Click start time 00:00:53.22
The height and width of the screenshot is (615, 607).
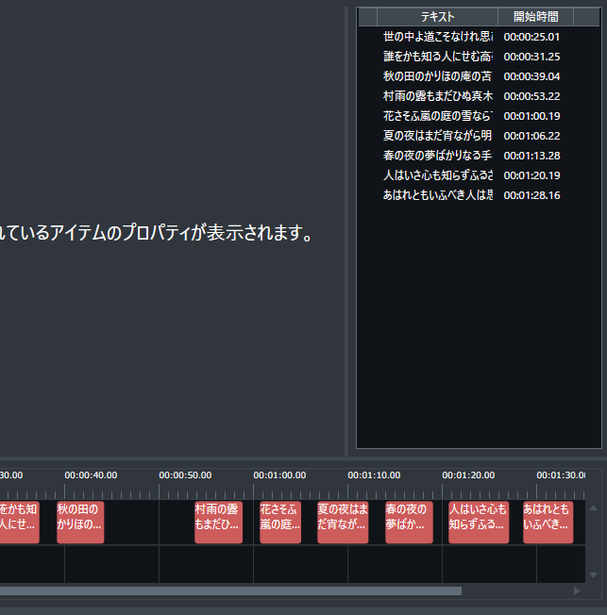531,96
